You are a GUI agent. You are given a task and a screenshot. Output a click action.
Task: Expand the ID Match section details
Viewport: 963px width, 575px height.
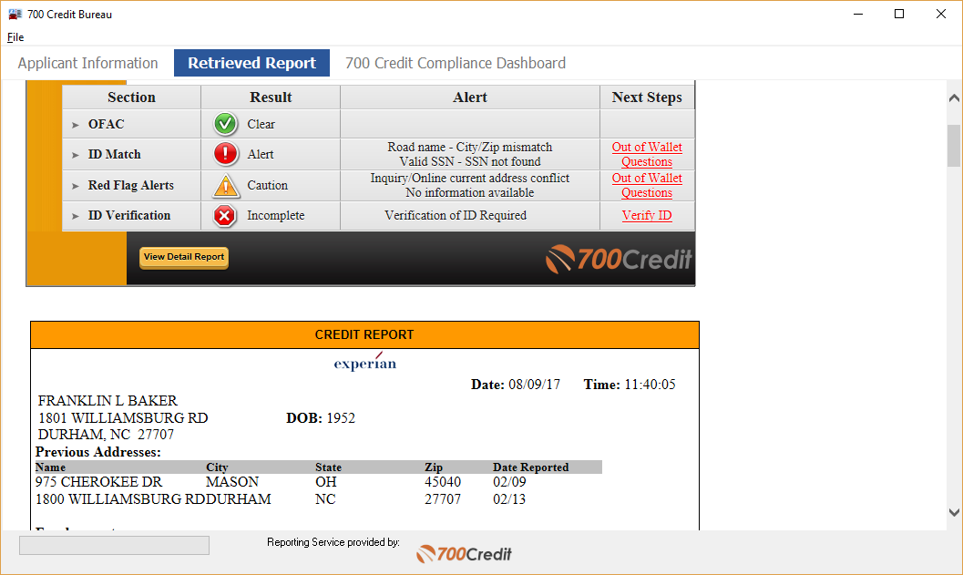[76, 153]
